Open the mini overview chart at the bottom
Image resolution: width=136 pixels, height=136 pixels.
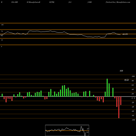click(x=67, y=130)
